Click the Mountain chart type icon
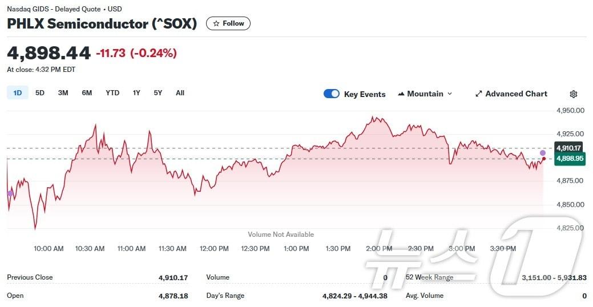593x307 pixels. (x=401, y=94)
